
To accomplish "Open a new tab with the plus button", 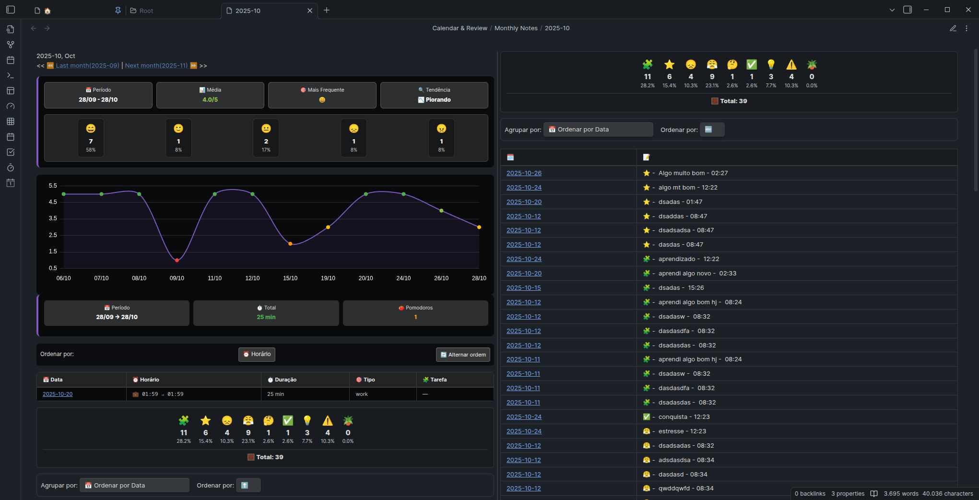I will point(327,10).
